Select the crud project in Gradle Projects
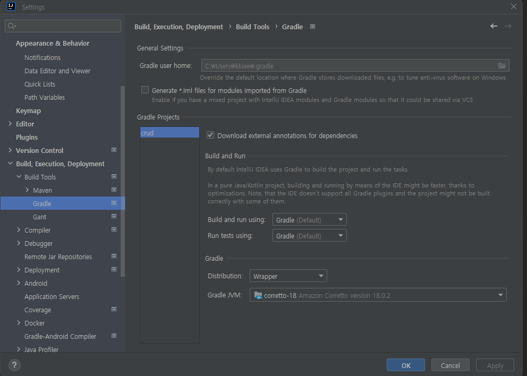 [x=169, y=132]
